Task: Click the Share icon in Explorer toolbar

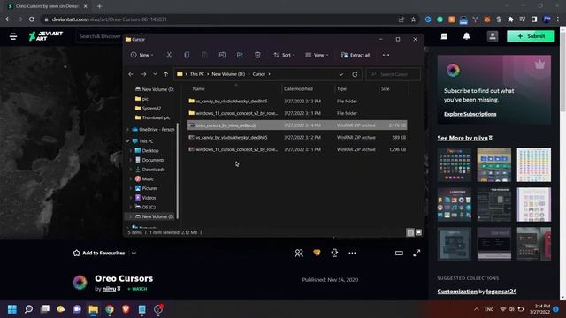Action: click(x=240, y=55)
